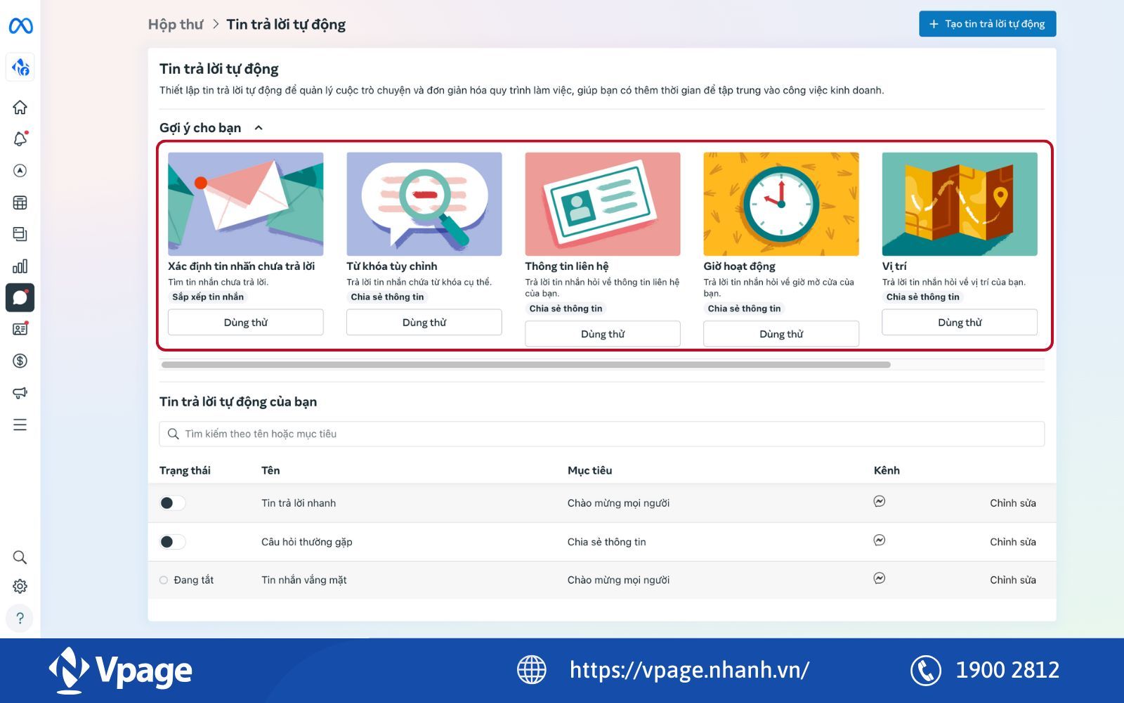Click the magnifier keyword thumbnail

pyautogui.click(x=424, y=204)
